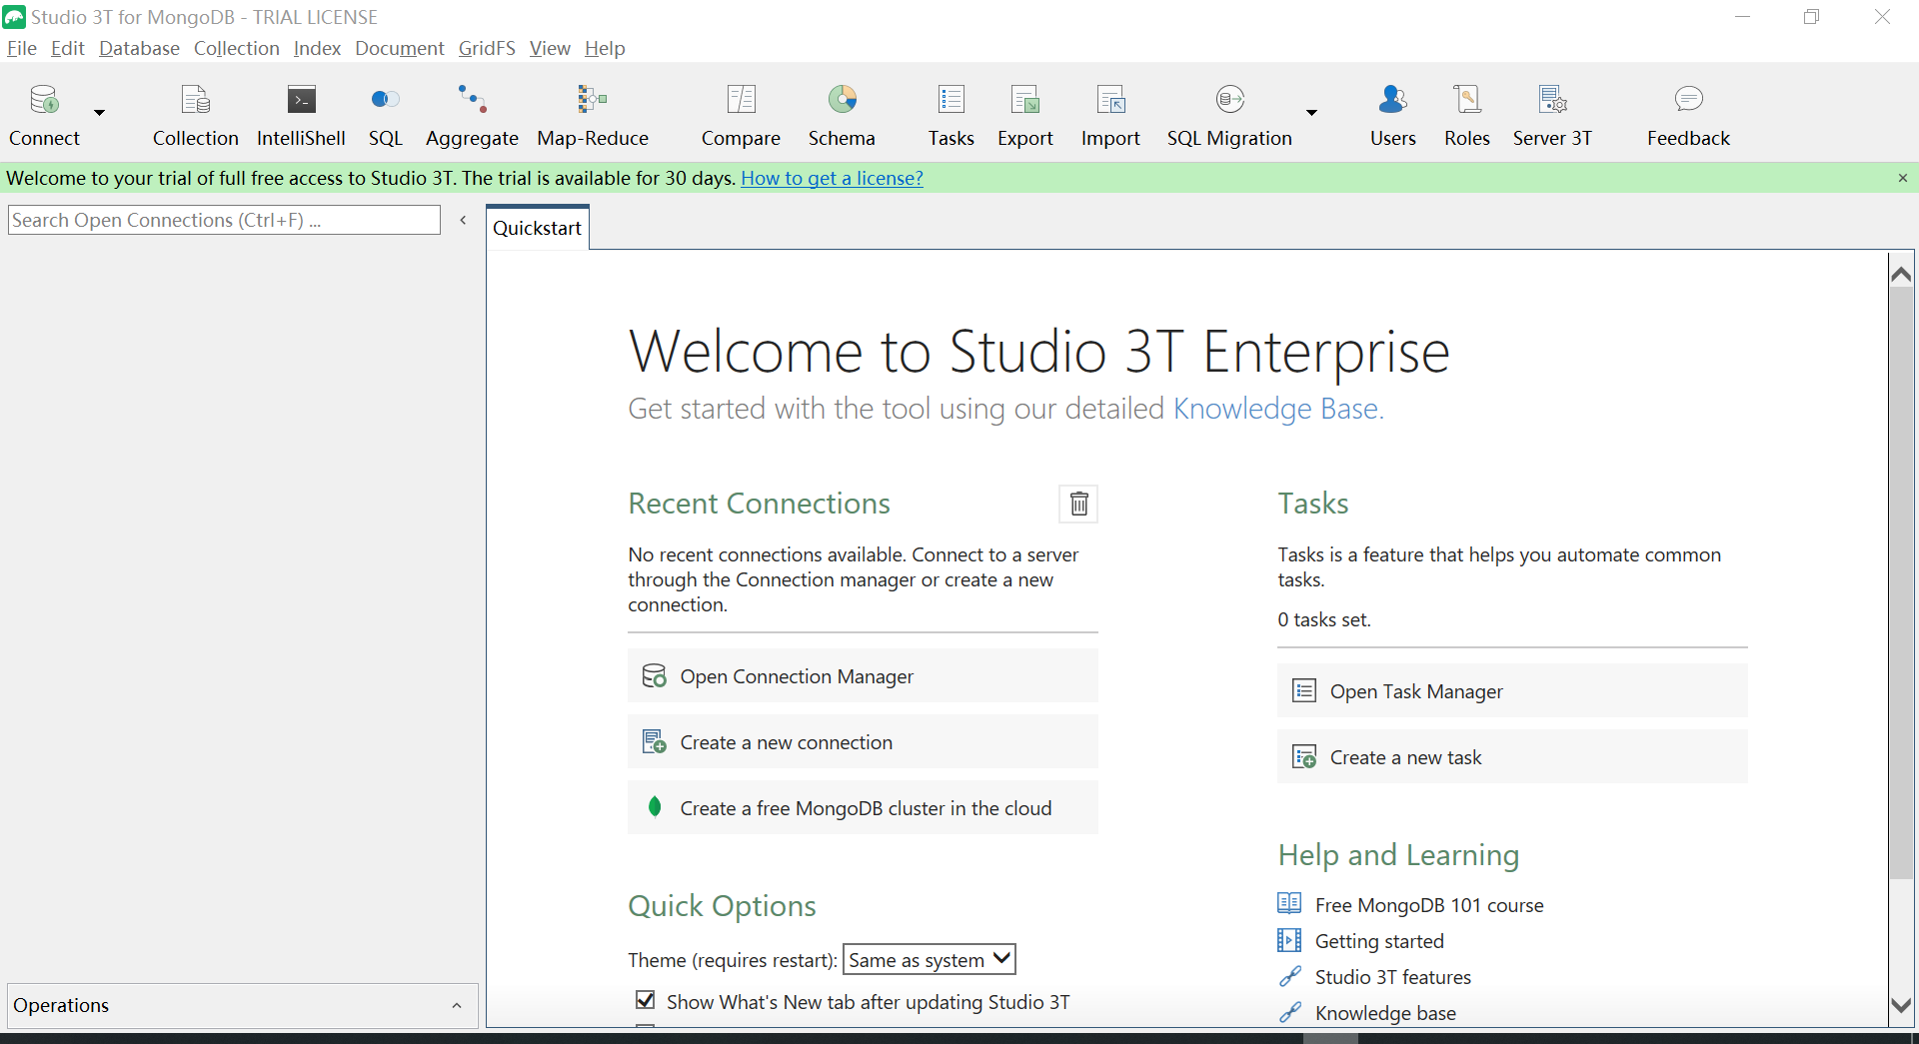Select the Map-Reduce toolbar tool

593,115
